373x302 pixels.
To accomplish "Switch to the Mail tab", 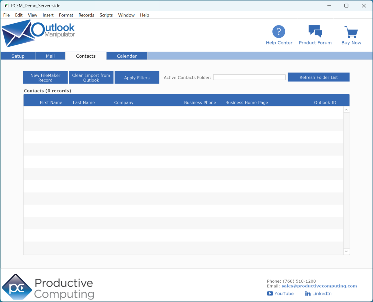I will point(50,56).
